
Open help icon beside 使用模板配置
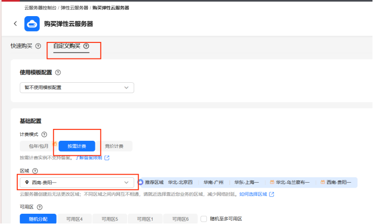[58, 73]
